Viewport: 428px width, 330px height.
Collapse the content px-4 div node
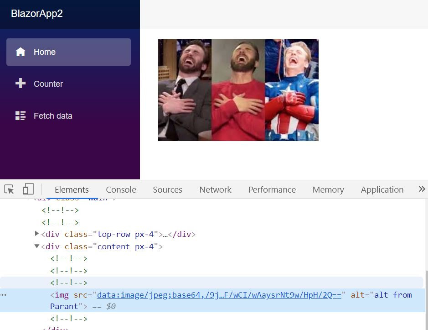point(37,246)
